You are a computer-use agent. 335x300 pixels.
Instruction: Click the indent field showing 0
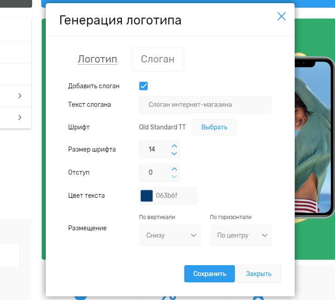tap(153, 172)
